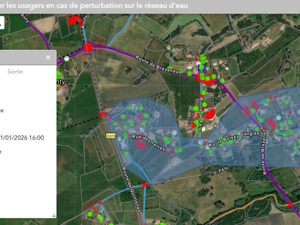Select red valve symbol where dashed line meets D578 road
Image resolution: width=300 pixels, height=225 pixels.
click(x=103, y=115)
